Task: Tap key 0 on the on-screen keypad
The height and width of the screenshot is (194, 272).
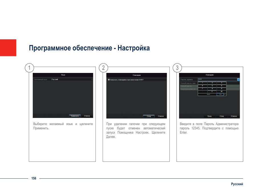Action: [x=212, y=91]
